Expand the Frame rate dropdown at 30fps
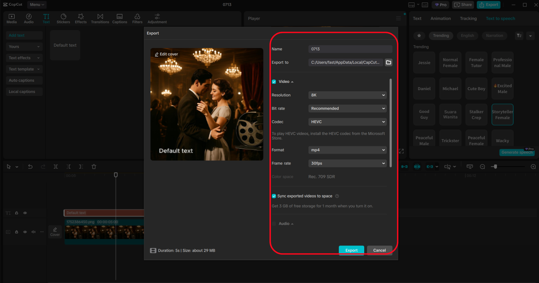 [347, 163]
